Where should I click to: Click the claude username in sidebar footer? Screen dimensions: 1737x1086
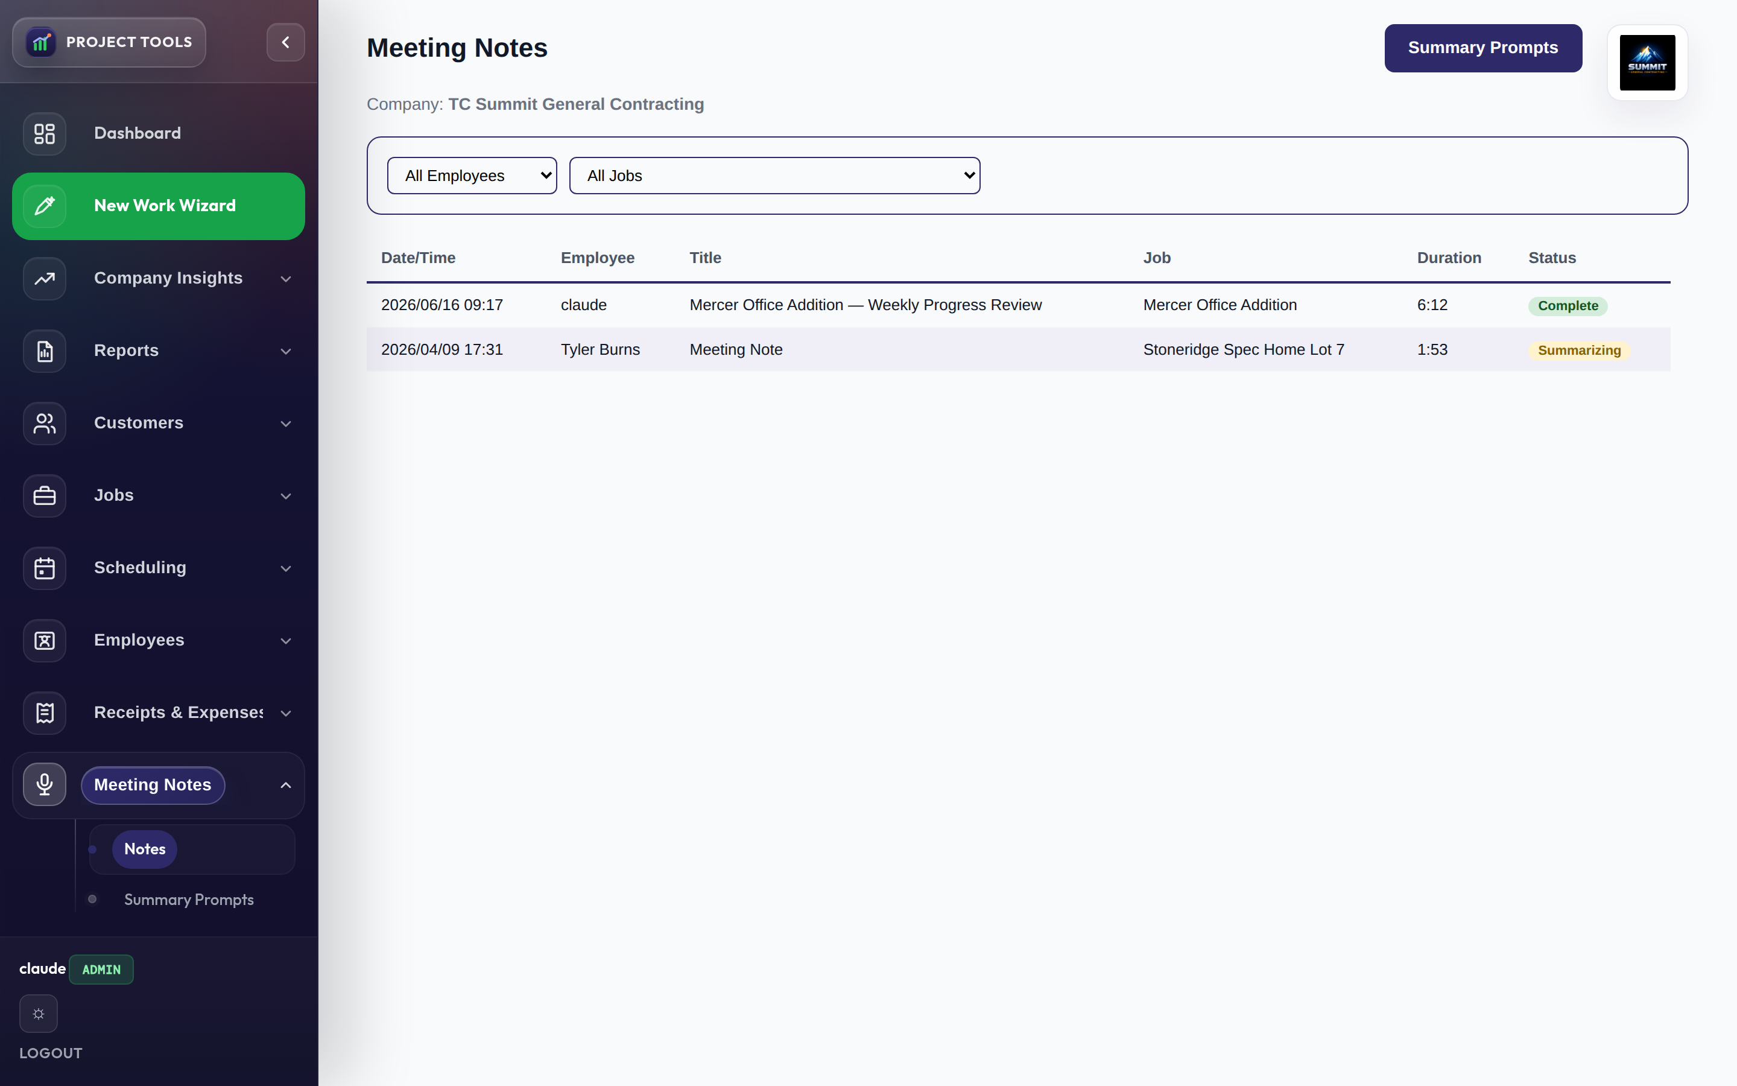[42, 969]
